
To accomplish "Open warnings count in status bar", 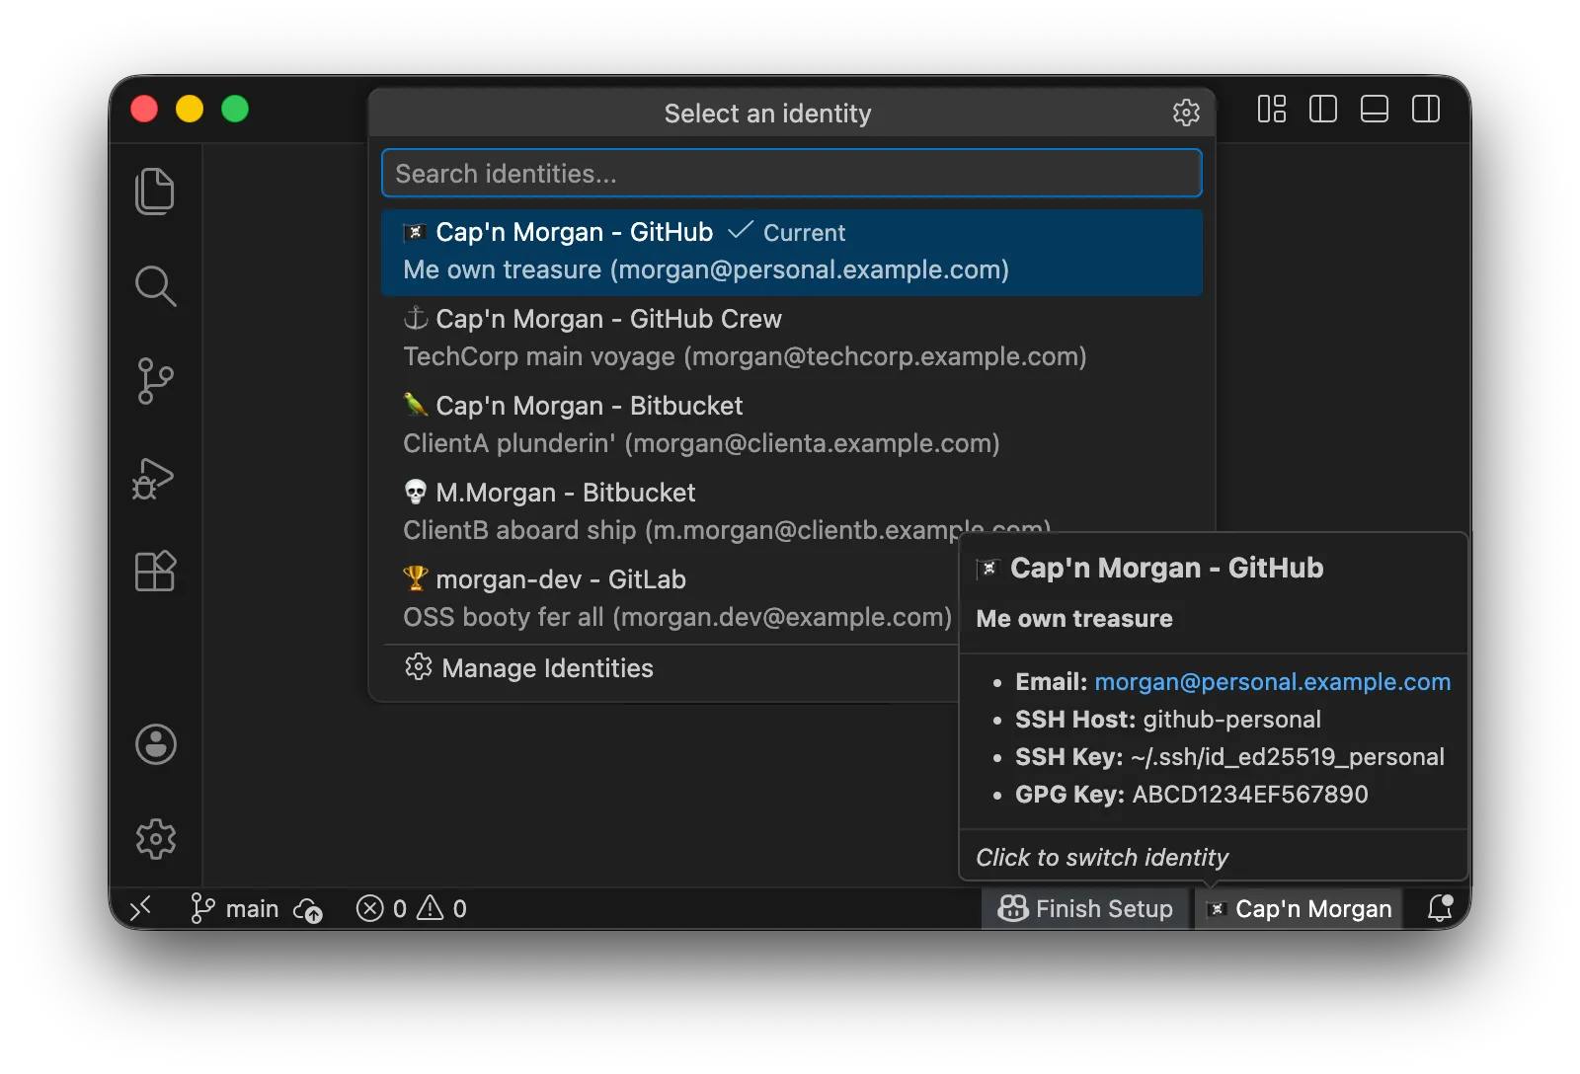I will click(441, 908).
